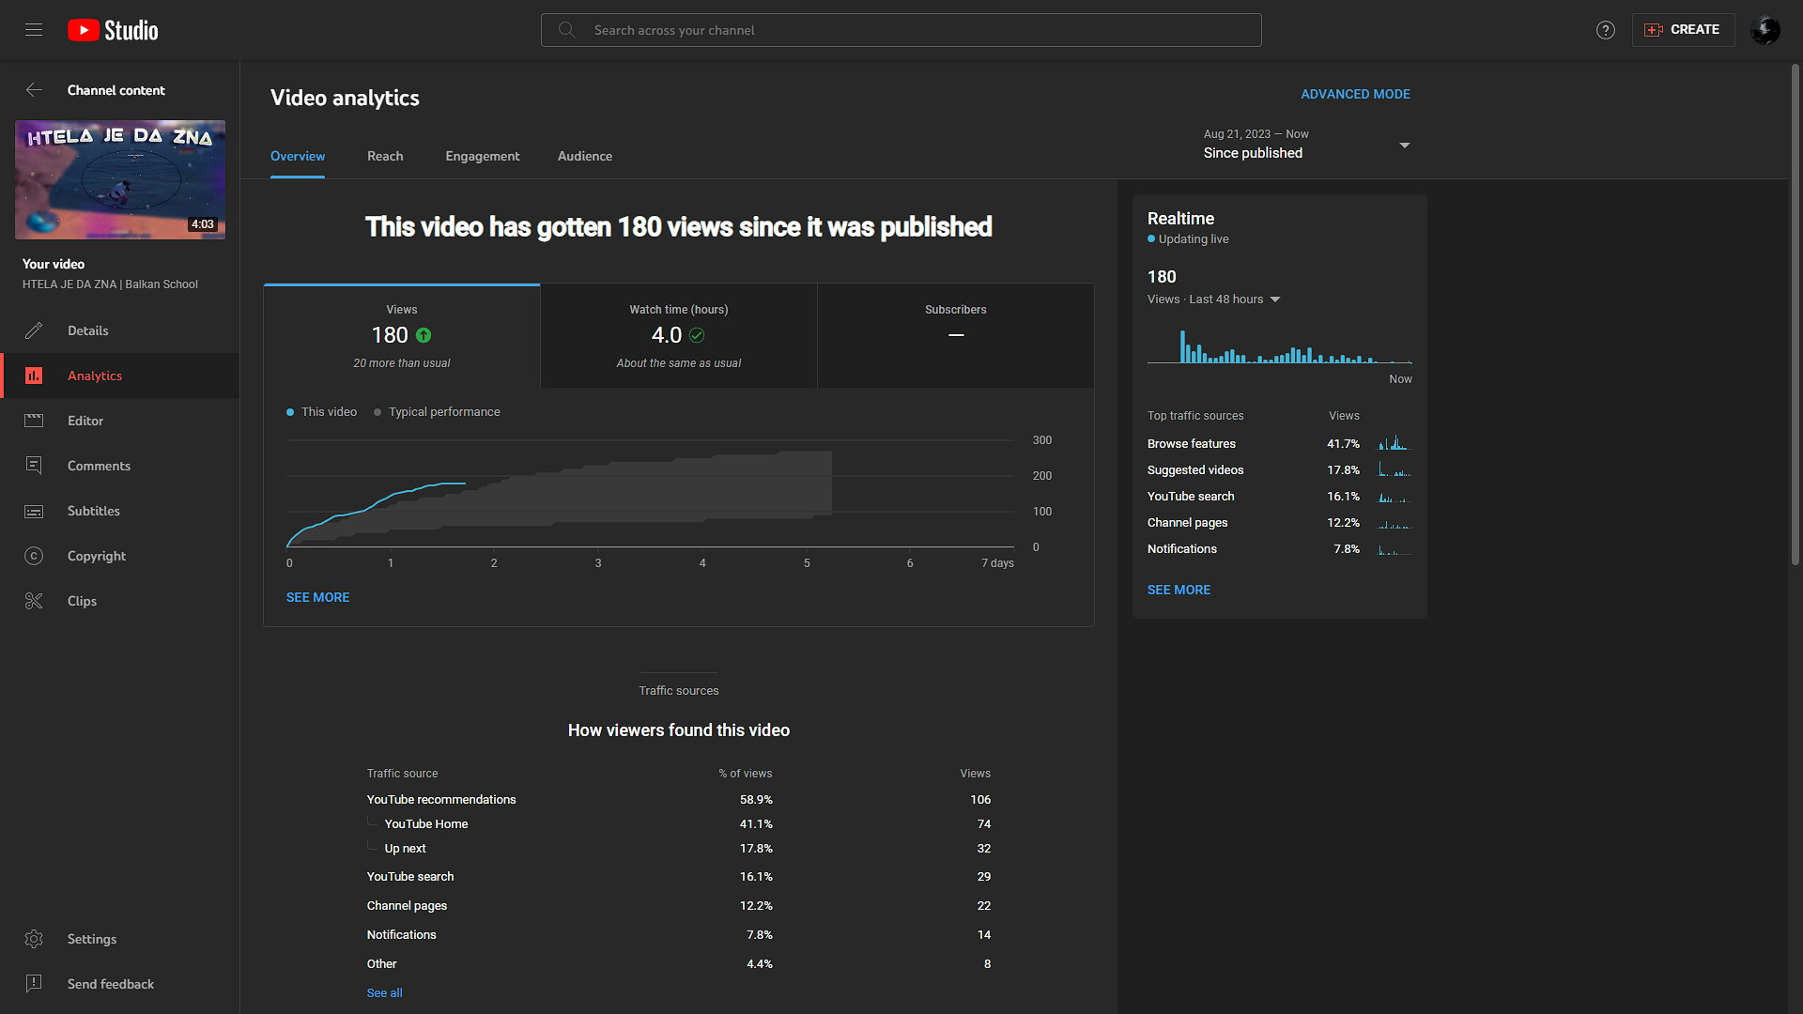Open the help question mark icon

[x=1606, y=30]
